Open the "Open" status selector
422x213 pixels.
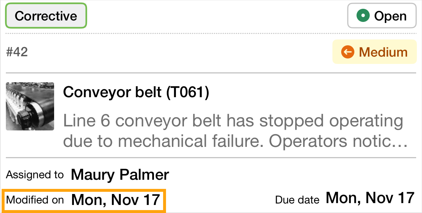click(x=382, y=16)
